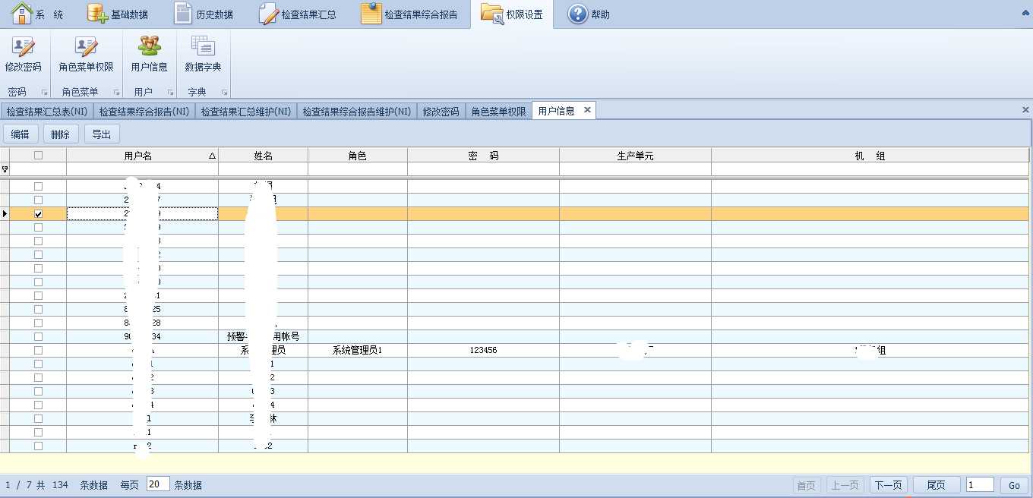The height and width of the screenshot is (498, 1033).
Task: Open the 帮助 help menu
Action: click(x=589, y=14)
